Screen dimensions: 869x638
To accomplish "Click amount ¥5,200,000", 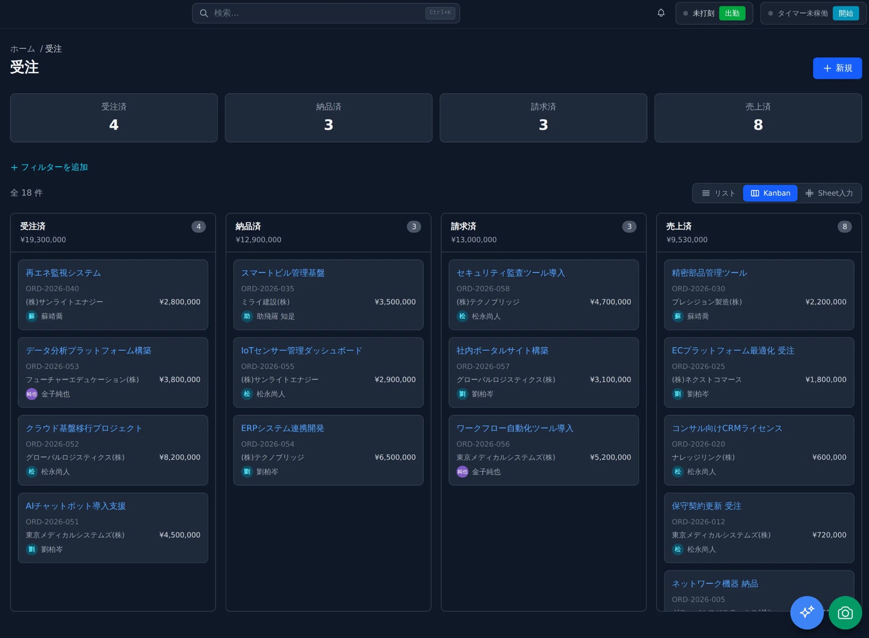I will (611, 457).
